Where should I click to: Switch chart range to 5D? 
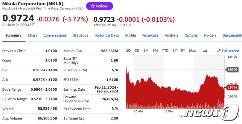(137, 51)
